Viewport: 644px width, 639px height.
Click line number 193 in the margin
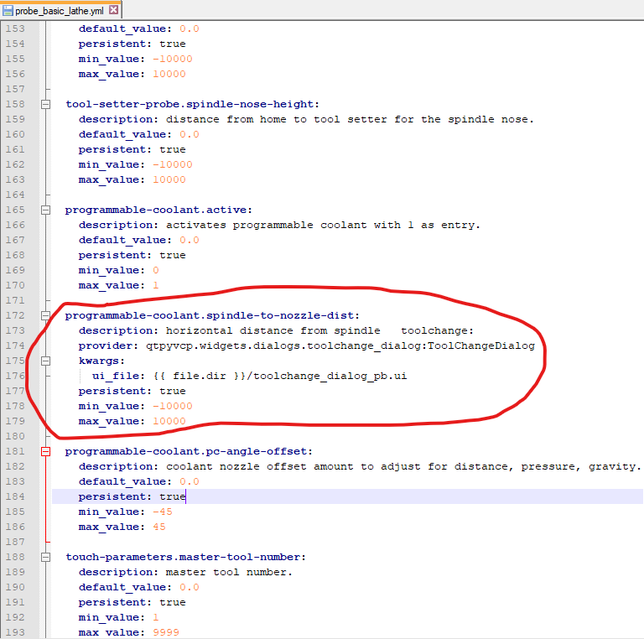[15, 632]
